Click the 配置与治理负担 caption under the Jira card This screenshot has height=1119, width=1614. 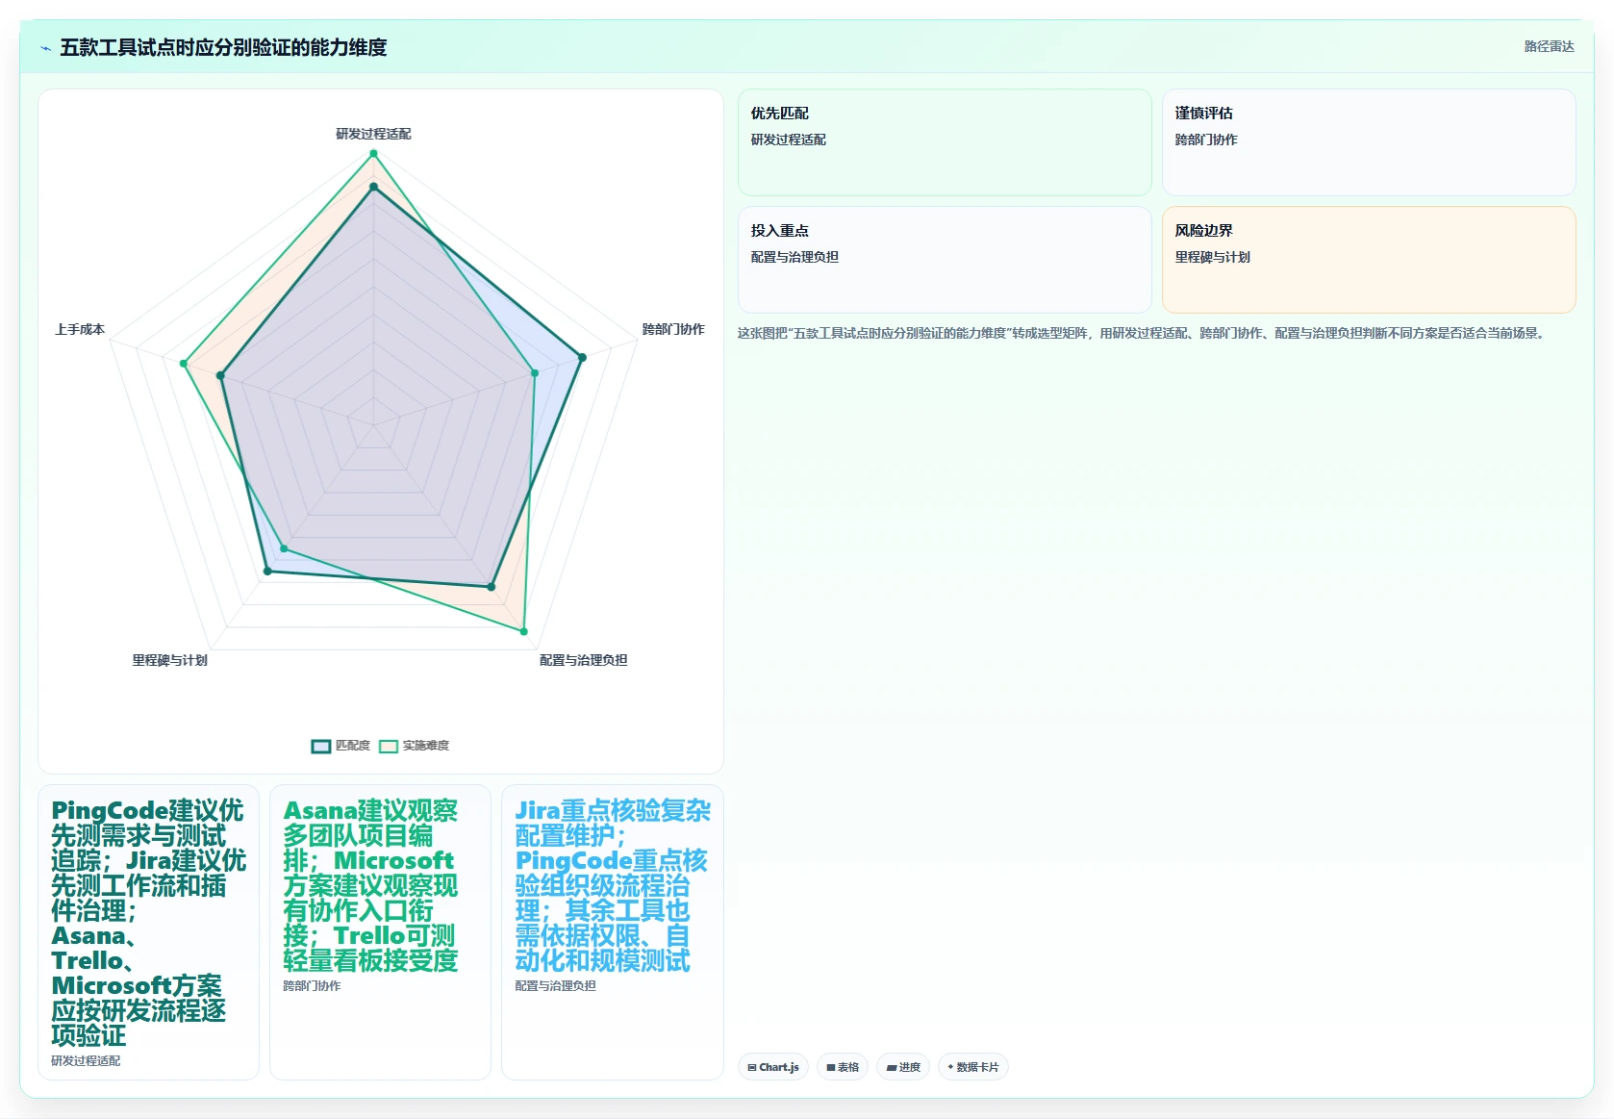click(x=555, y=986)
